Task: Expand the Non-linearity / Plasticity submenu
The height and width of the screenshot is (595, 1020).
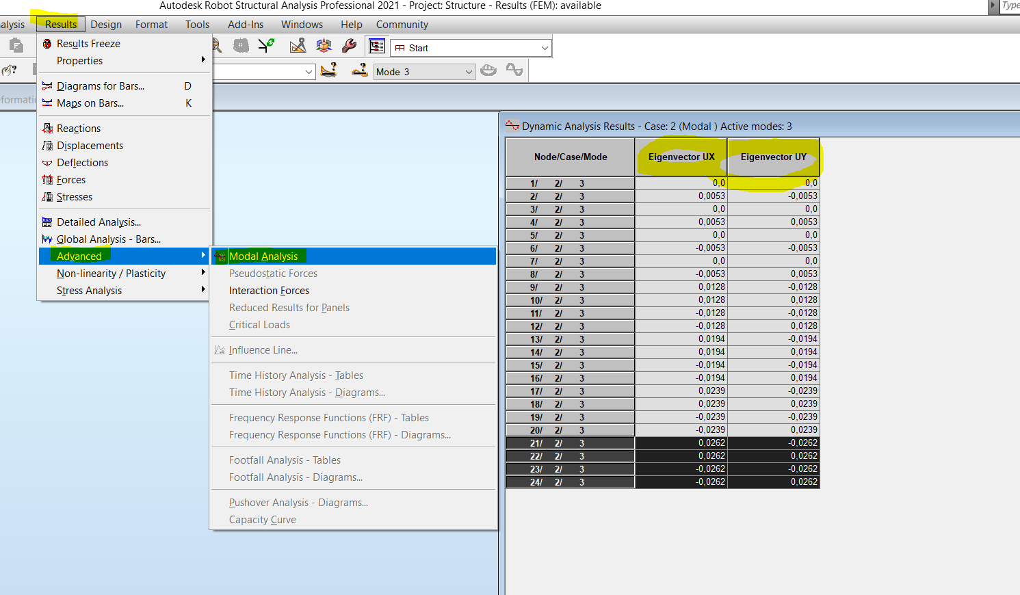Action: point(111,273)
